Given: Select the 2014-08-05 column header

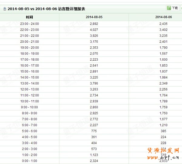Looking at the screenshot, I should pyautogui.click(x=94, y=17).
